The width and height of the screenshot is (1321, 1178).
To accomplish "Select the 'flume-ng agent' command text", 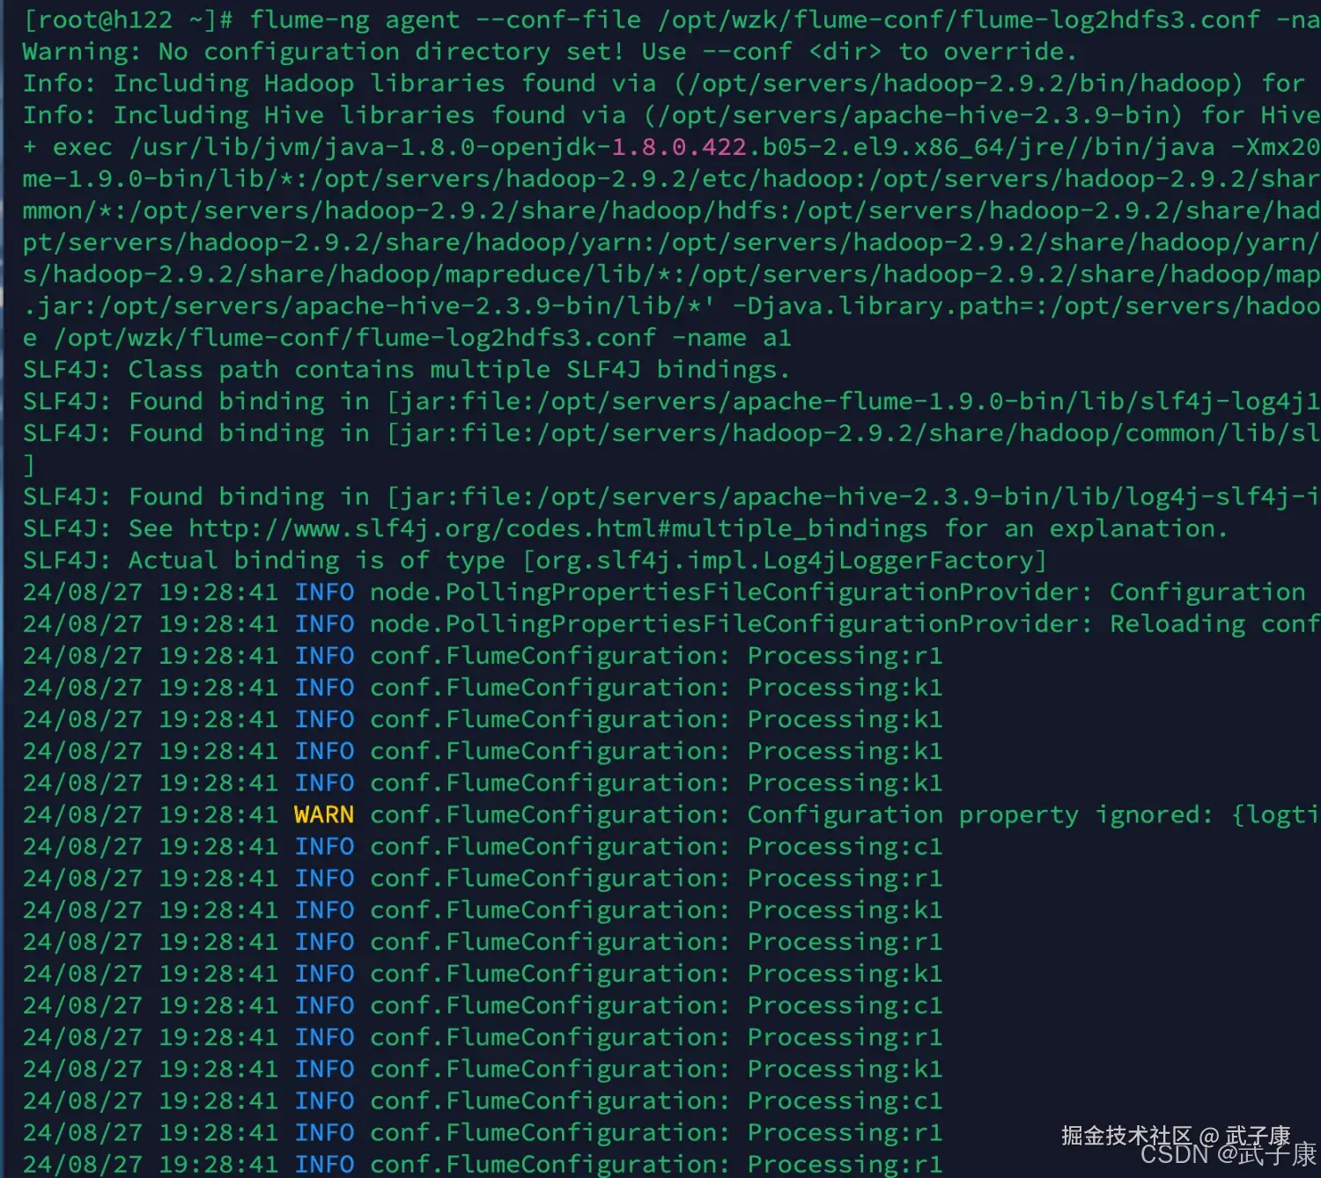I will click(355, 19).
